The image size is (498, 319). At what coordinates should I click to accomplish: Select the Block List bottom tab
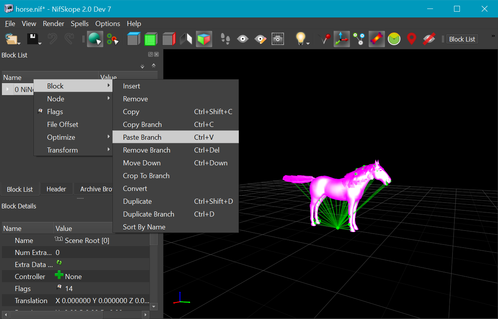[x=20, y=189]
